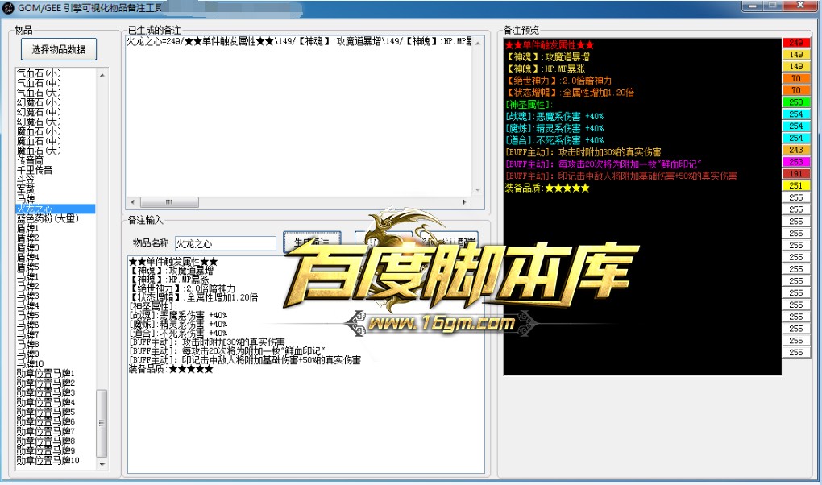Select 斗笠 in the item list
The width and height of the screenshot is (822, 485).
(25, 180)
